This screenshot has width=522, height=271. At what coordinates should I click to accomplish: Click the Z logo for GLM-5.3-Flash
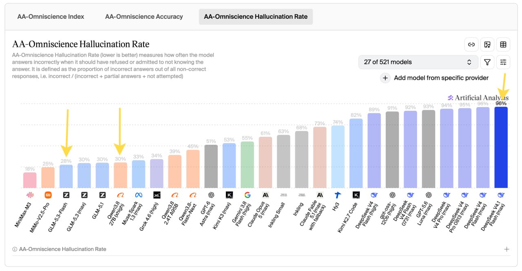[66, 195]
